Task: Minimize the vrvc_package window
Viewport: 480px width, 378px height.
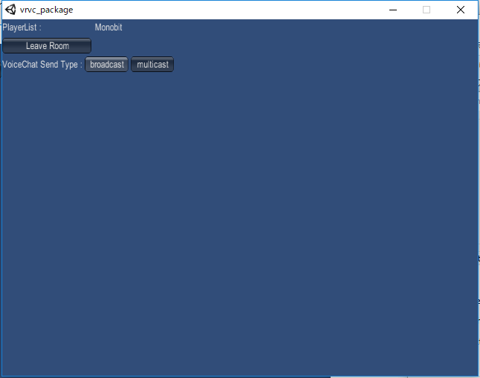Action: [393, 10]
